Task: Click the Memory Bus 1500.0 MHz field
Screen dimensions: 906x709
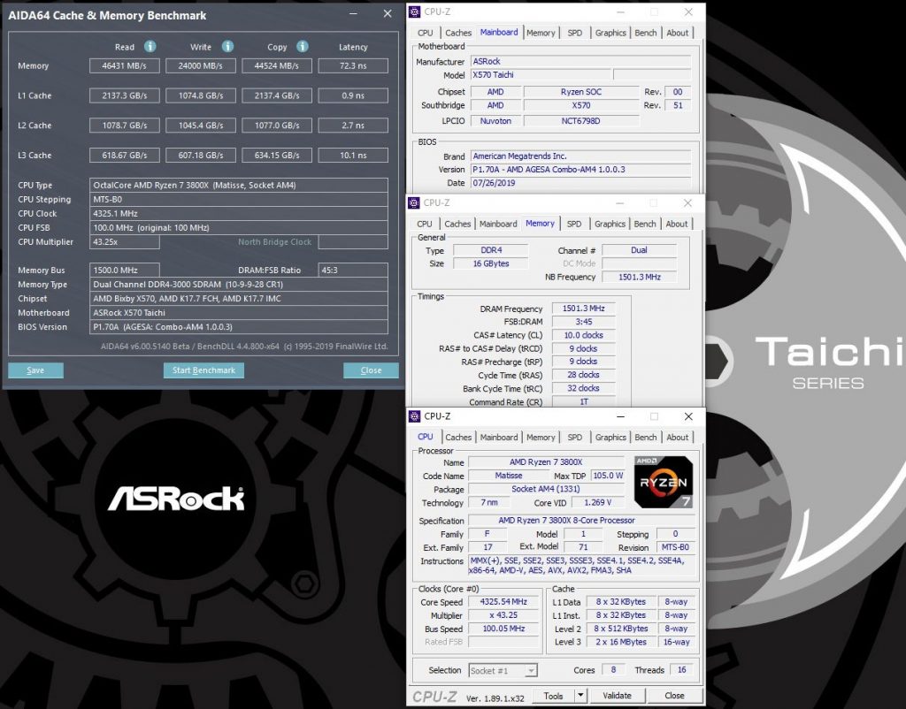Action: [124, 271]
